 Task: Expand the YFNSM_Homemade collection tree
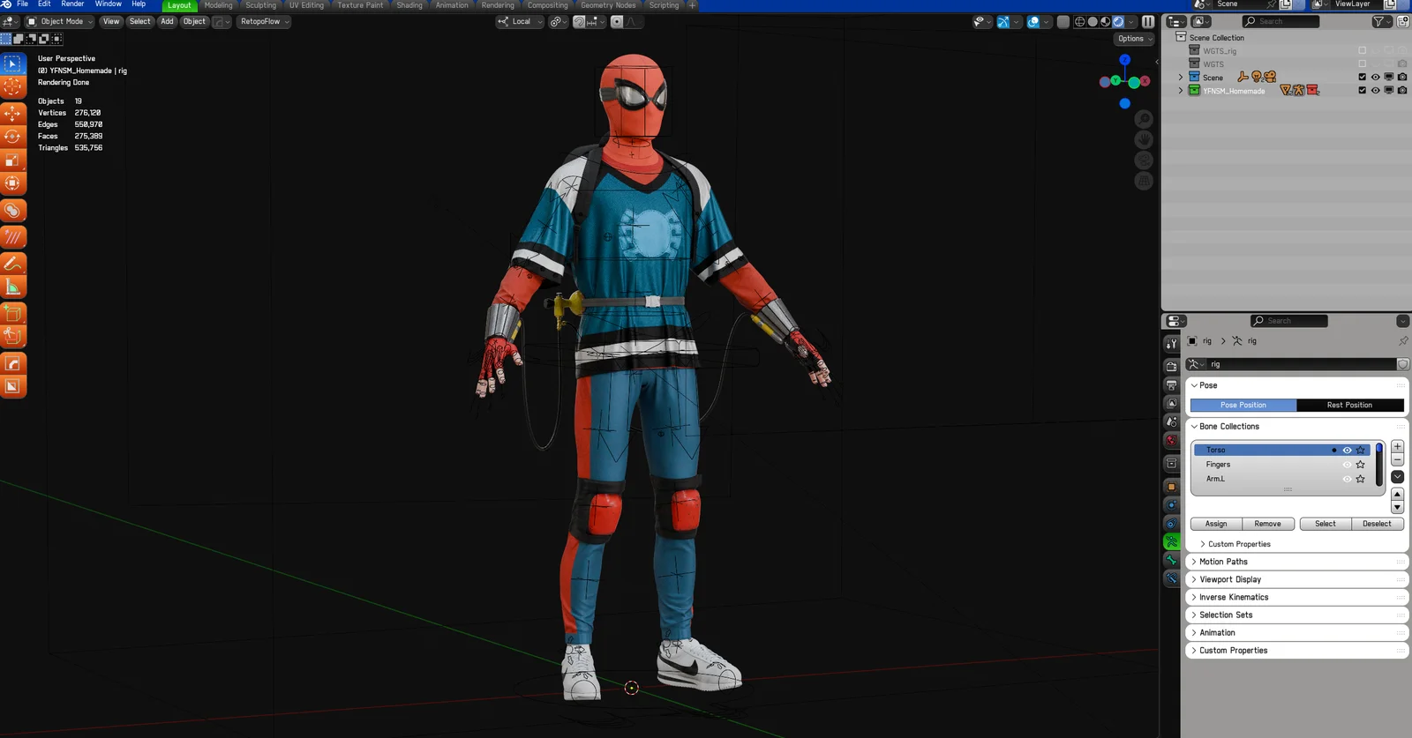tap(1180, 90)
